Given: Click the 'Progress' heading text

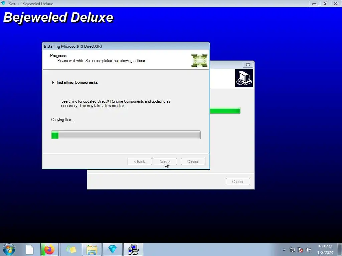Looking at the screenshot, I should [58, 56].
